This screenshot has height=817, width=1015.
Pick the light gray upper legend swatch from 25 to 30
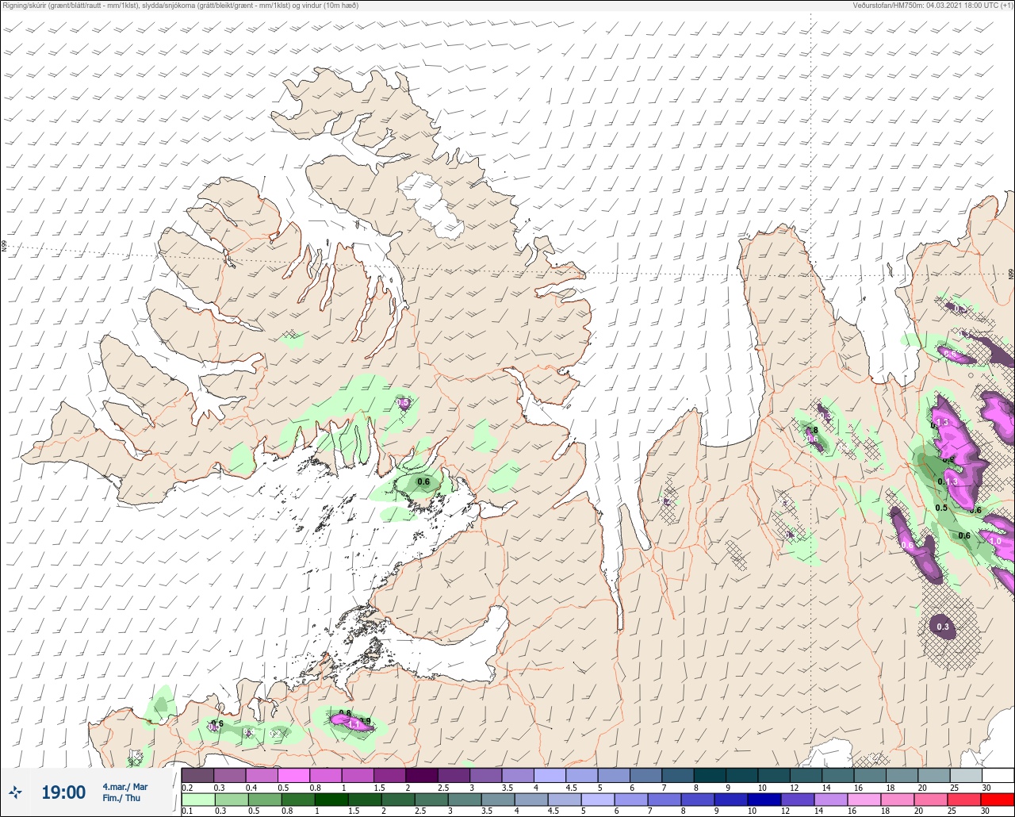point(966,775)
